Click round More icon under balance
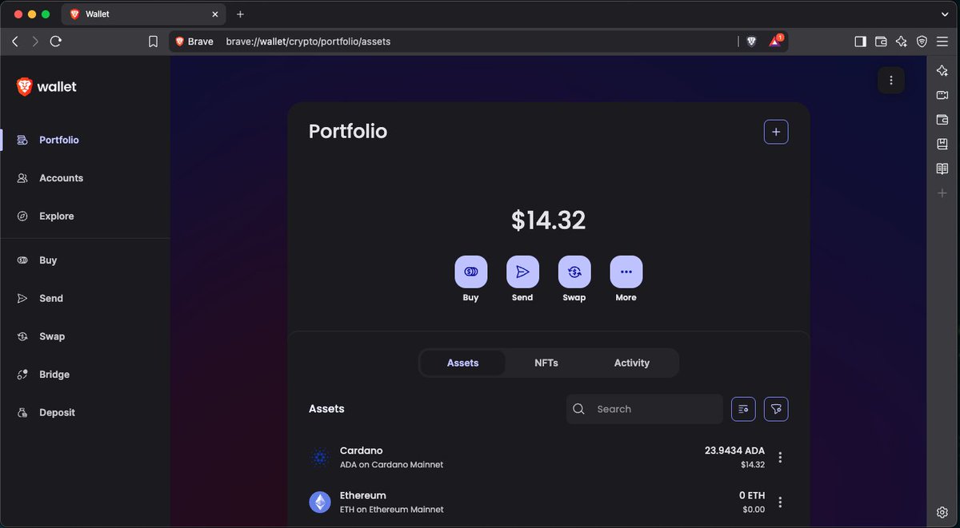The width and height of the screenshot is (960, 528). click(x=626, y=272)
